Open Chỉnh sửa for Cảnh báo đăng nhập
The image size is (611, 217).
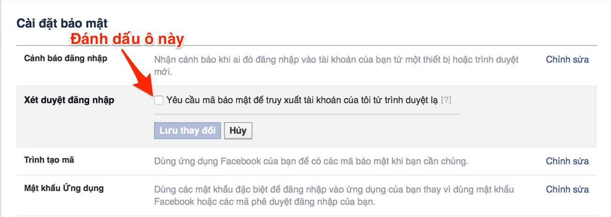(x=567, y=60)
